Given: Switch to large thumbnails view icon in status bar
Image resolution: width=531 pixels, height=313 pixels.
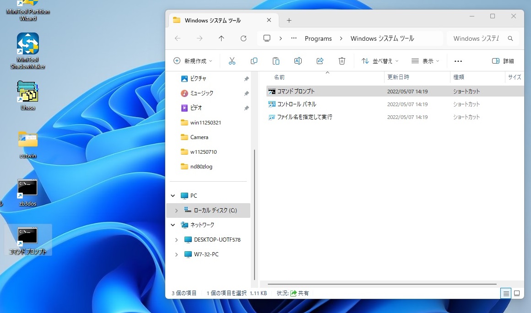Looking at the screenshot, I should (x=517, y=293).
